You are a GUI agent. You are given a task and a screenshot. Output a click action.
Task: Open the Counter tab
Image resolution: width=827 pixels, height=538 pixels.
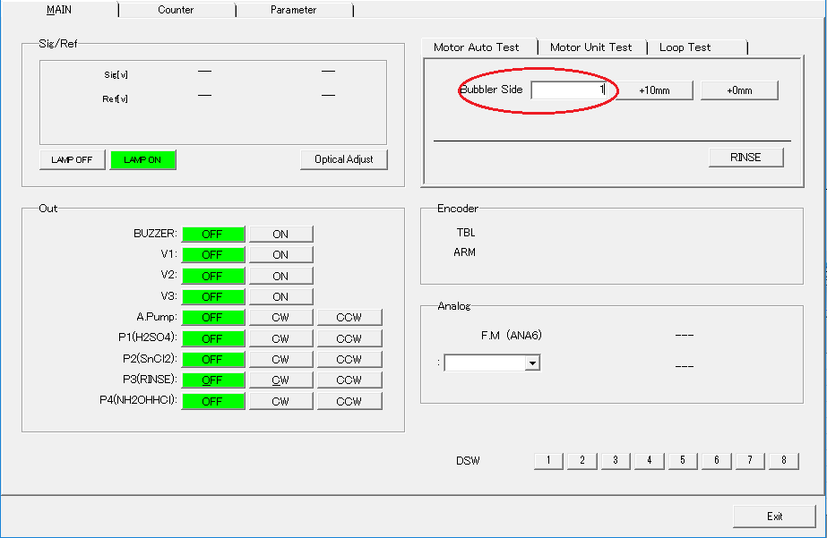[177, 10]
